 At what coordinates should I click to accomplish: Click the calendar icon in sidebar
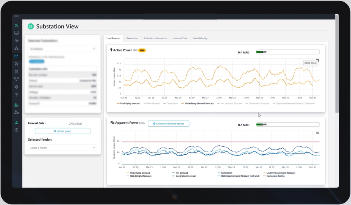pyautogui.click(x=16, y=71)
